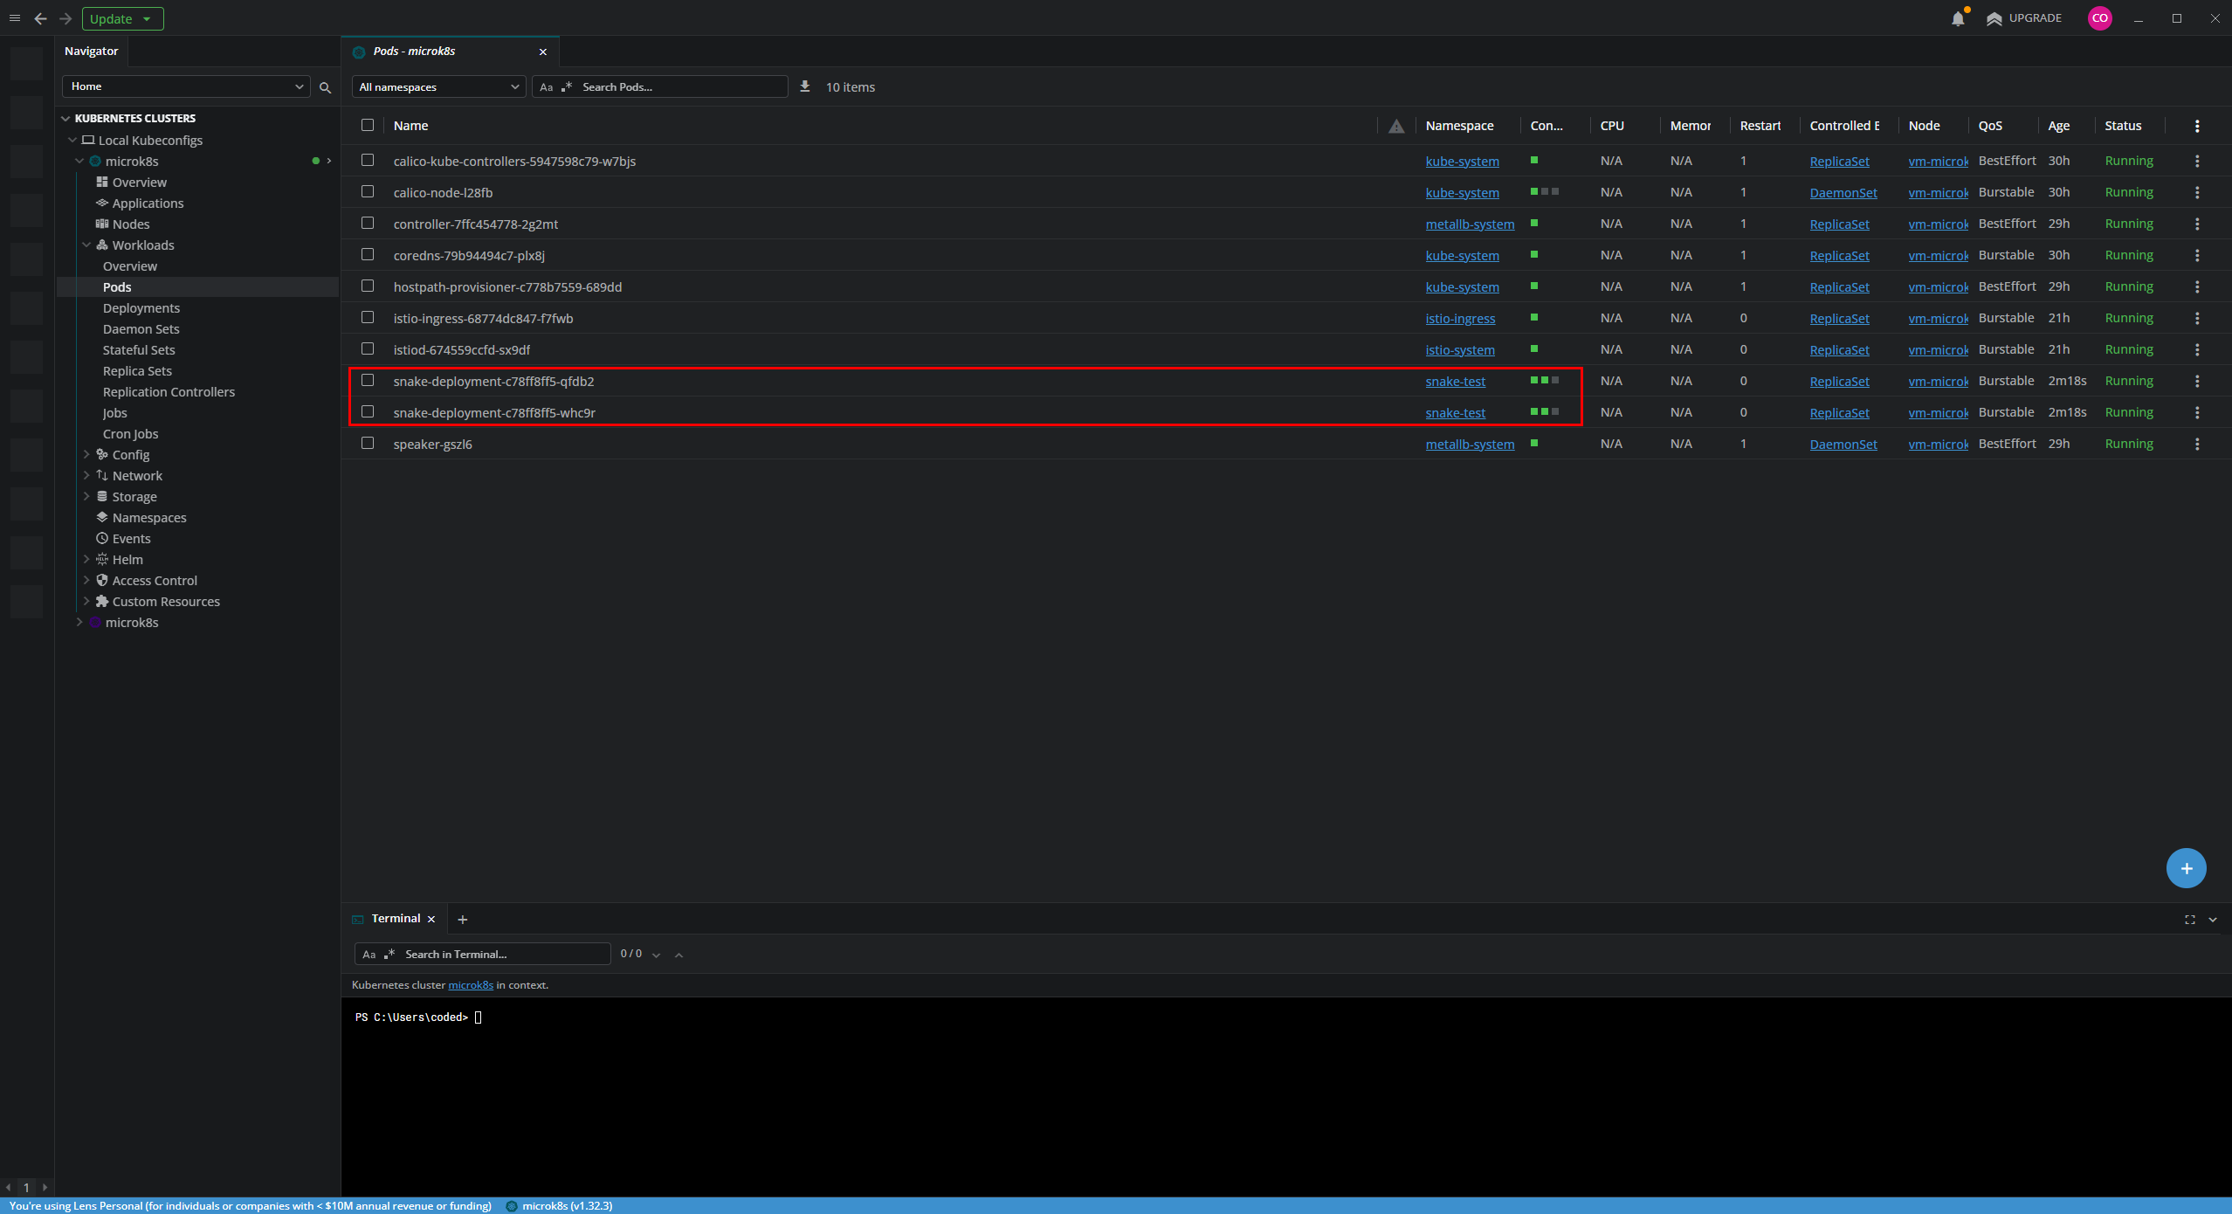The height and width of the screenshot is (1214, 2232).
Task: Open Deployments in the navigator
Action: 141,307
